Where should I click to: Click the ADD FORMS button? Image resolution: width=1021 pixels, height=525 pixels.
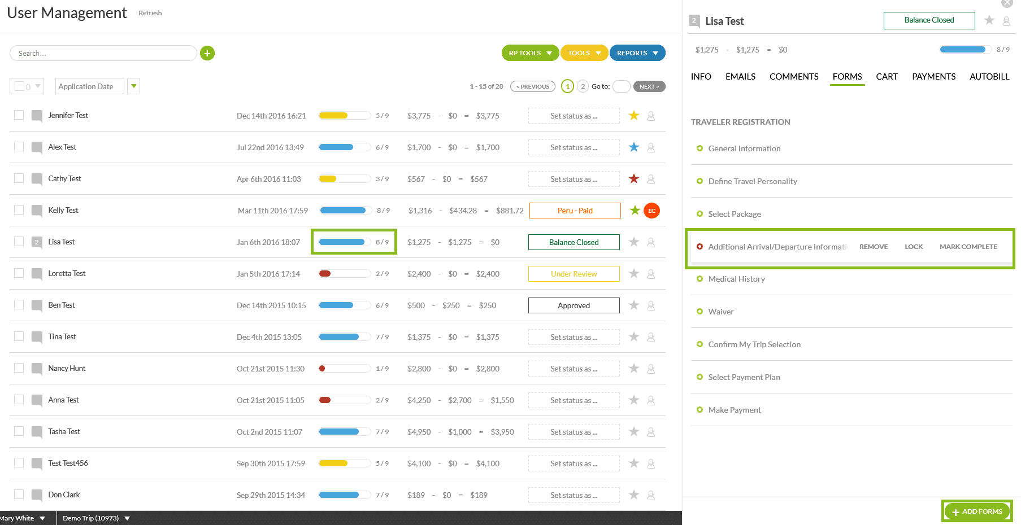[977, 511]
